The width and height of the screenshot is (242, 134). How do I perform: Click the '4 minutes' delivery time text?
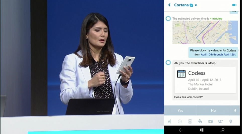coord(216,18)
